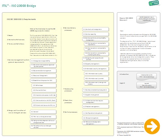Open 4.3 Documentation management box
165x137 pixels.
[x=43, y=71]
